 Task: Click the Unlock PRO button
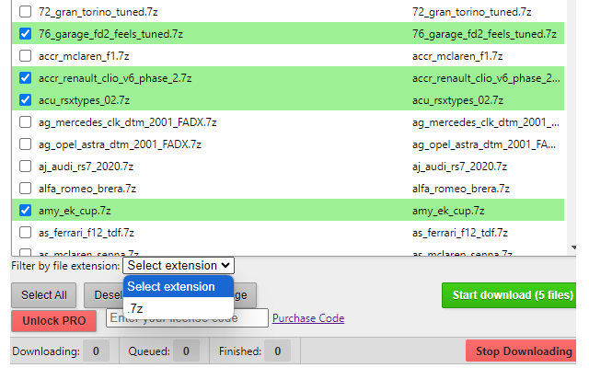pos(54,321)
